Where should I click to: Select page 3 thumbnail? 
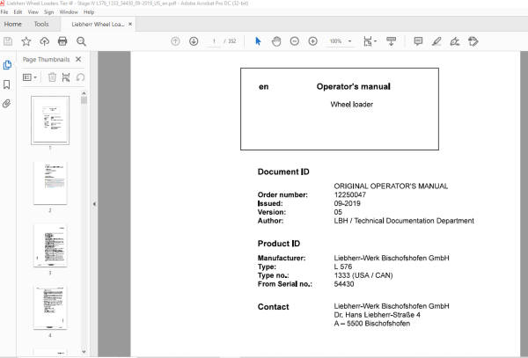coord(50,245)
